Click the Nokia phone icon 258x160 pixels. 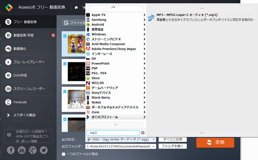(88, 102)
